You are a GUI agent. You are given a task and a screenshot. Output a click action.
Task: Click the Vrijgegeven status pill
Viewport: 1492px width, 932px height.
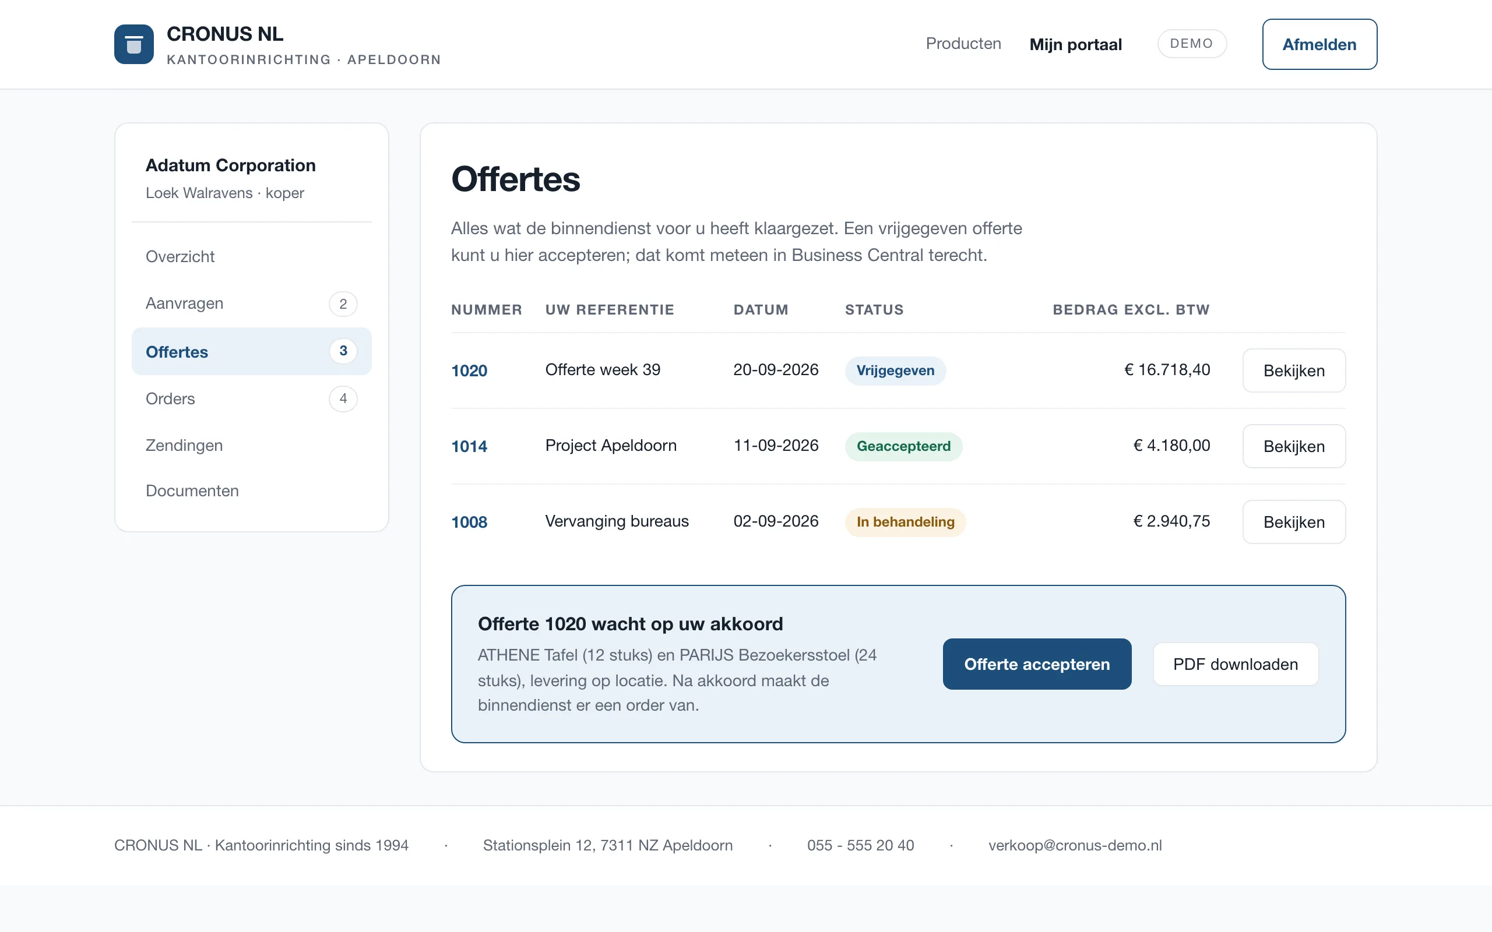pos(895,370)
